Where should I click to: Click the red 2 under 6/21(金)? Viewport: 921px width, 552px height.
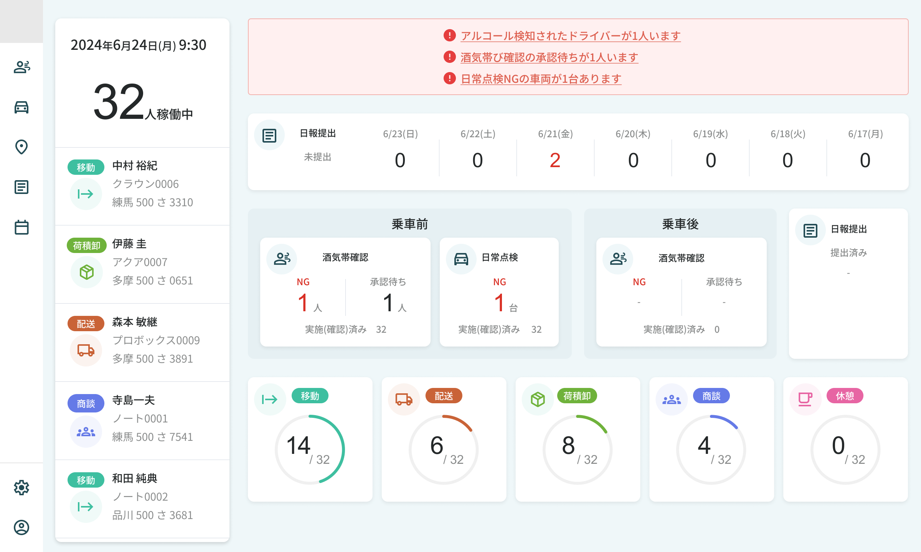pyautogui.click(x=555, y=160)
